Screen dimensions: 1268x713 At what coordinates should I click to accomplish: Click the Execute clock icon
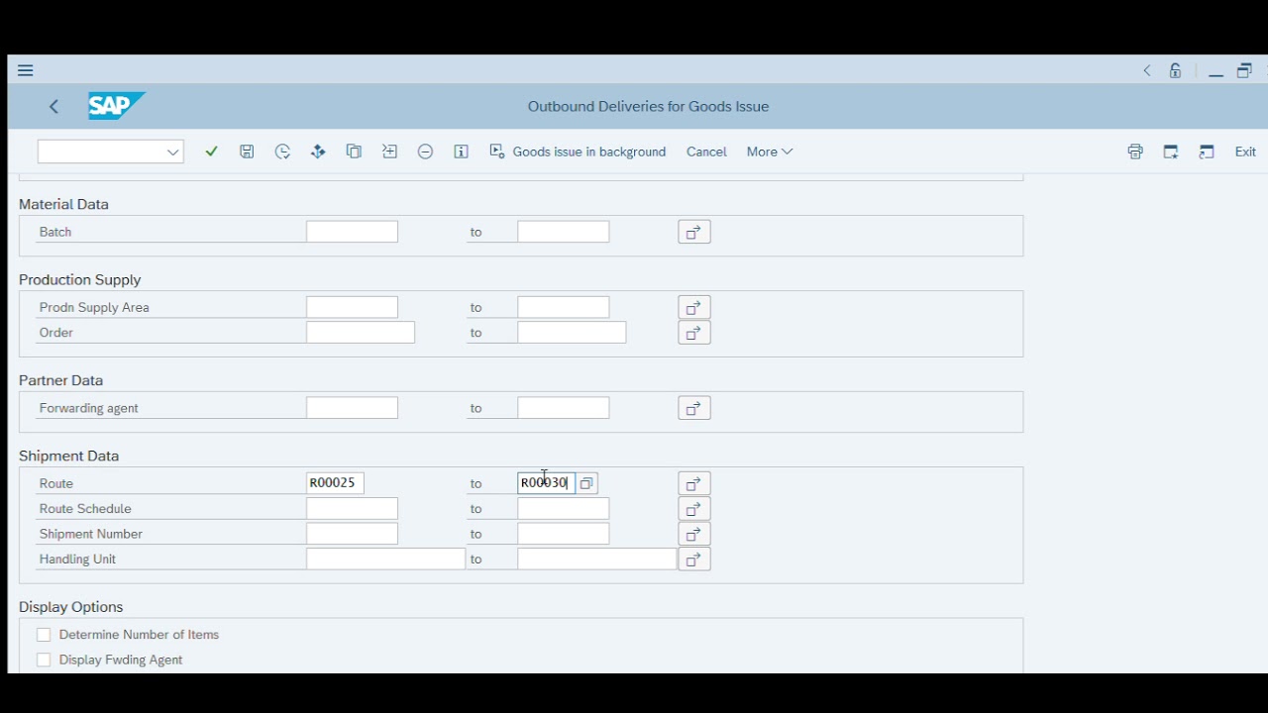pos(282,152)
